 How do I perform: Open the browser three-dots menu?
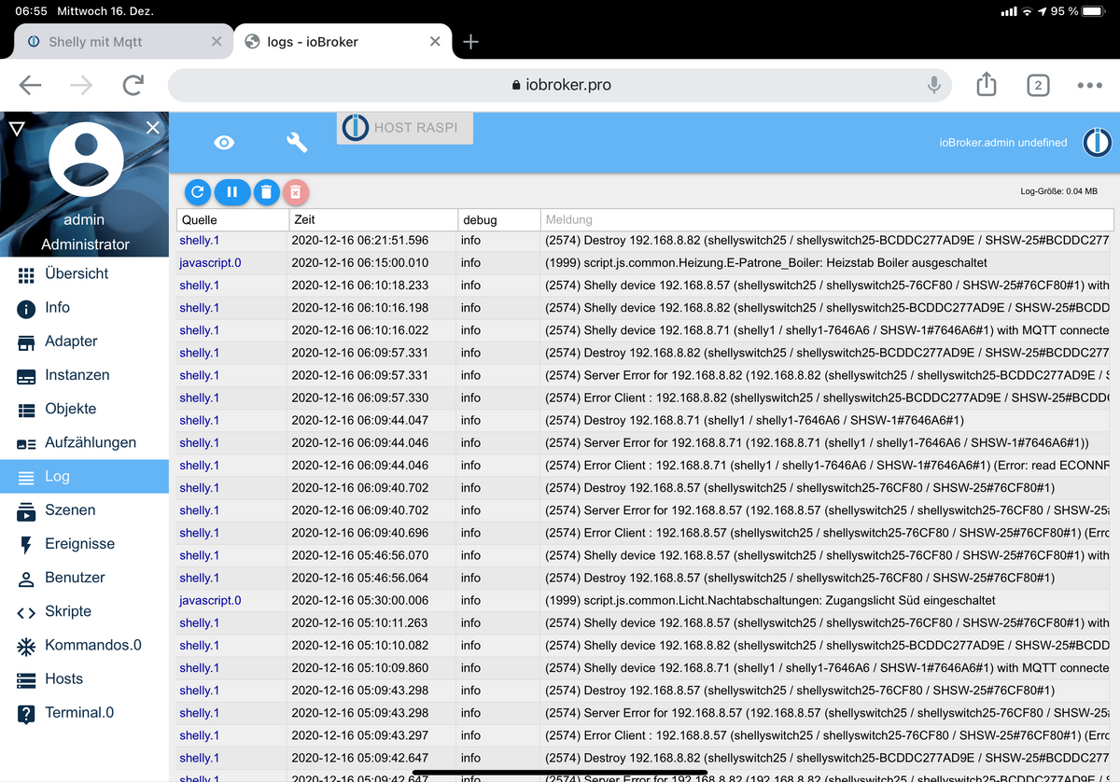point(1089,85)
